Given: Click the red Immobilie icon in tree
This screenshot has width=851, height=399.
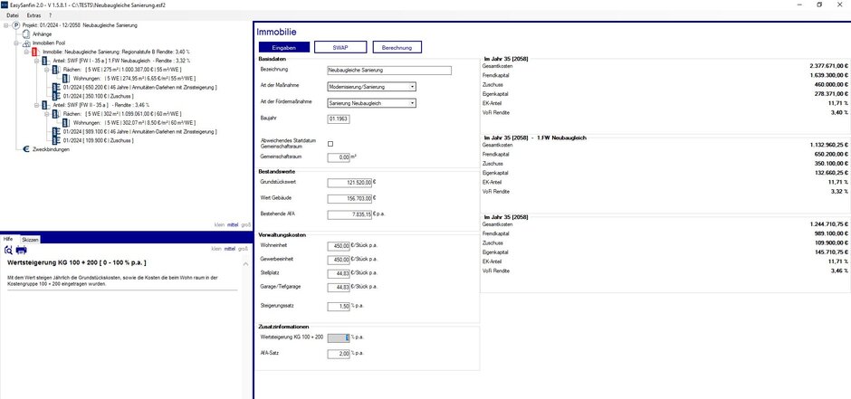Looking at the screenshot, I should click(34, 52).
